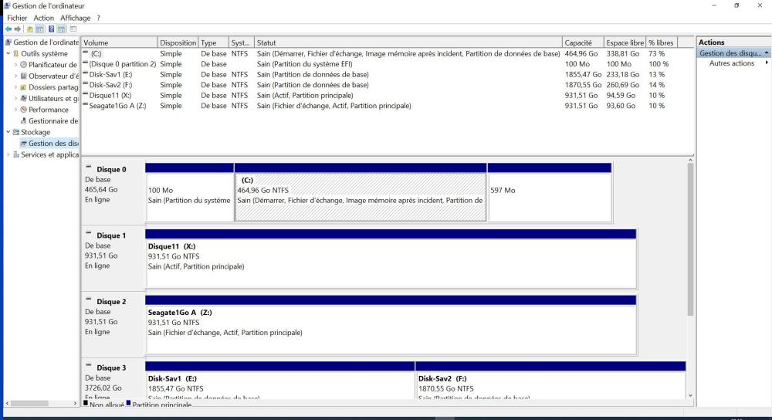This screenshot has height=420, width=772.
Task: Open the Fichier menu
Action: click(x=17, y=18)
